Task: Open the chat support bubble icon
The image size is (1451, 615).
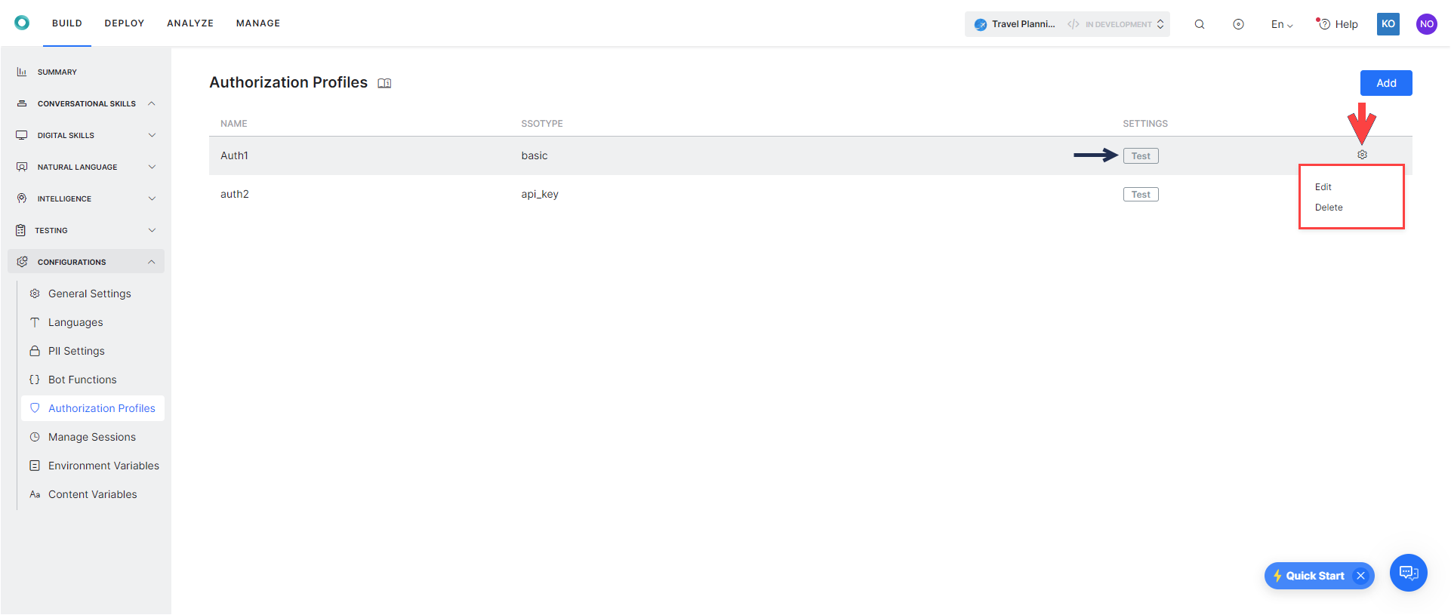Action: [x=1408, y=573]
